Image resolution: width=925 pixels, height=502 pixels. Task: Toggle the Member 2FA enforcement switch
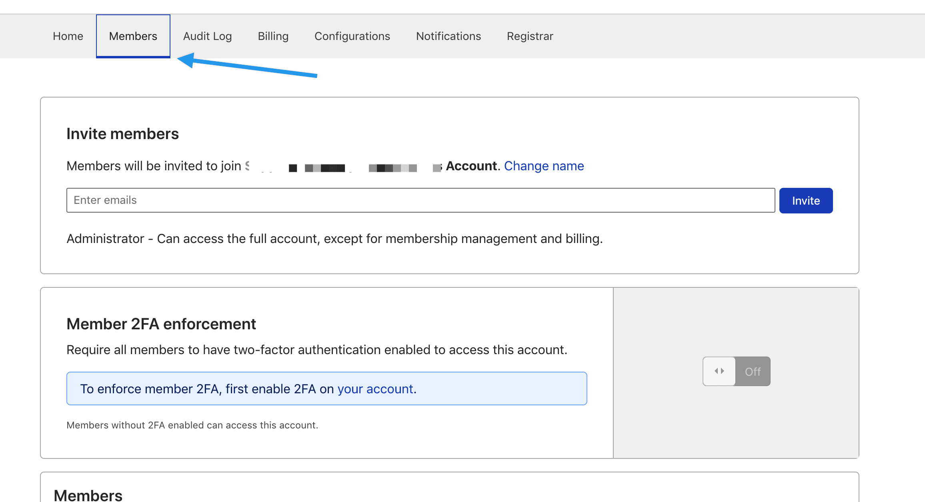pyautogui.click(x=736, y=371)
